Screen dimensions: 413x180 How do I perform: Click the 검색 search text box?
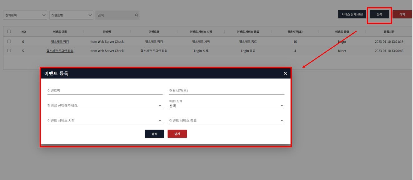coord(114,15)
